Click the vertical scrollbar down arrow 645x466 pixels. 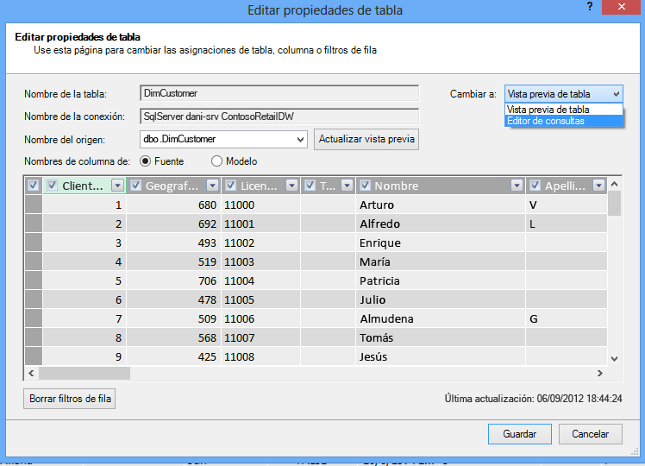pos(614,358)
